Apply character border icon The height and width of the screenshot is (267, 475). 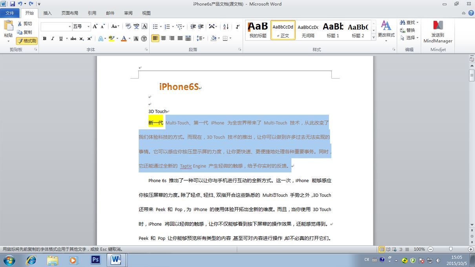(x=144, y=26)
